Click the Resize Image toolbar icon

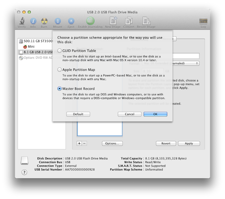146,21
